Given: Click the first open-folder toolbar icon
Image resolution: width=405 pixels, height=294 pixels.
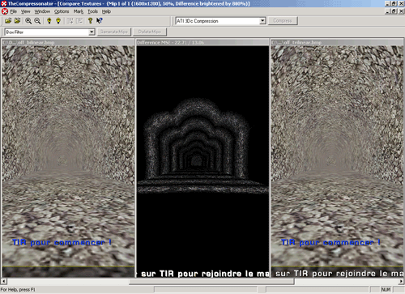Looking at the screenshot, I should pyautogui.click(x=8, y=21).
